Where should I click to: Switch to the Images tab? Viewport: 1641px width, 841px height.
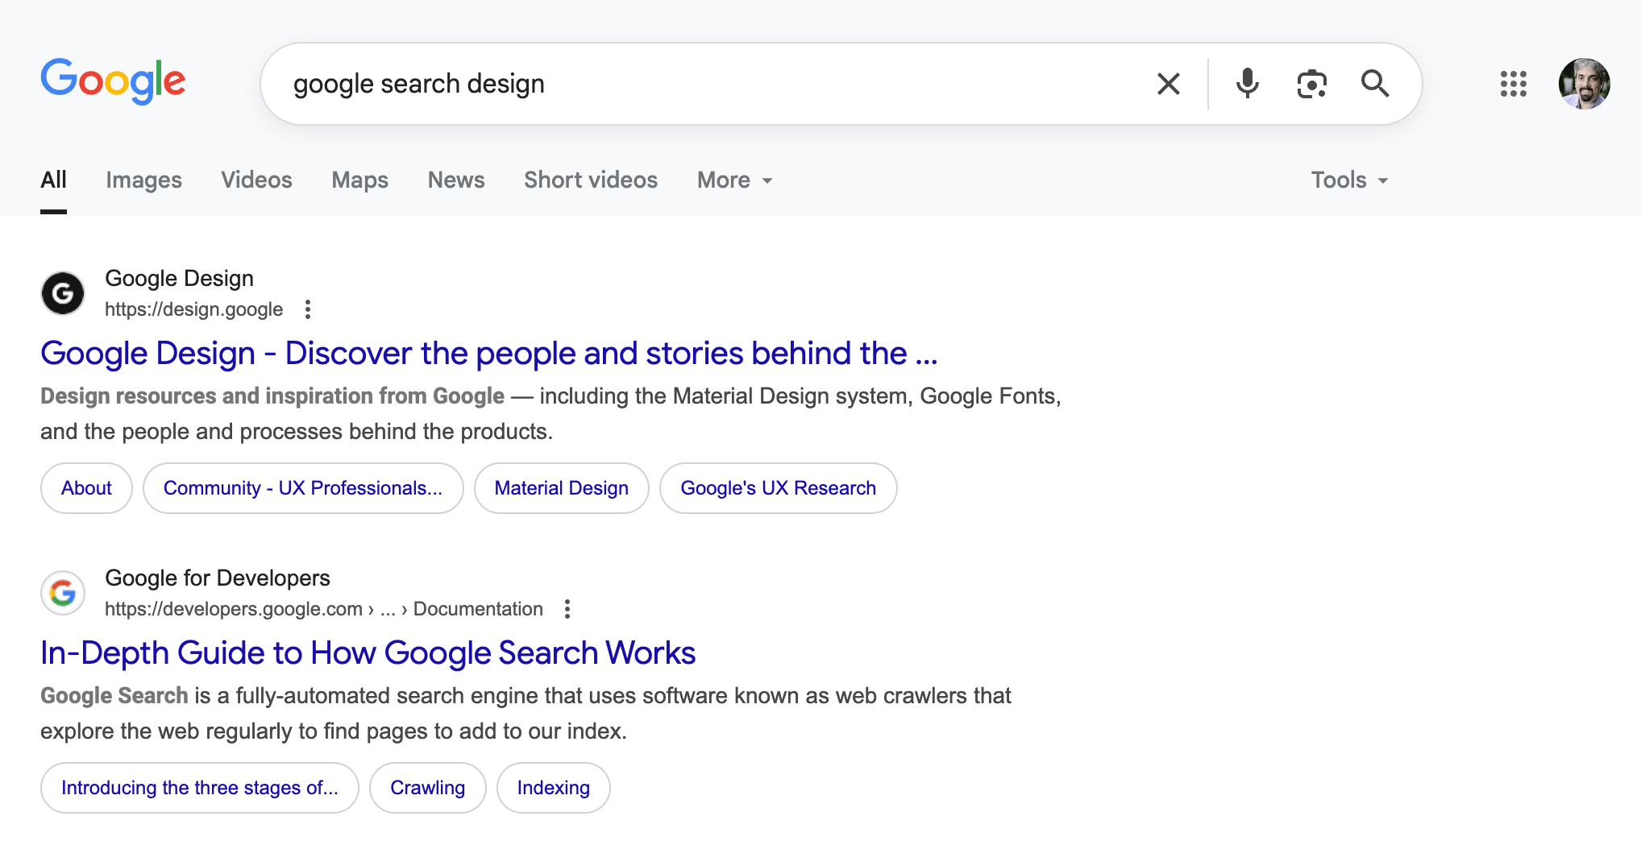pyautogui.click(x=143, y=180)
